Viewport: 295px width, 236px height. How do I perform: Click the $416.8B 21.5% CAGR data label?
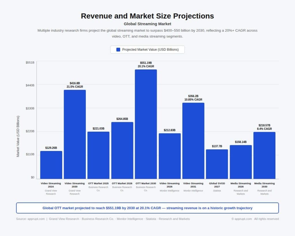click(x=75, y=85)
